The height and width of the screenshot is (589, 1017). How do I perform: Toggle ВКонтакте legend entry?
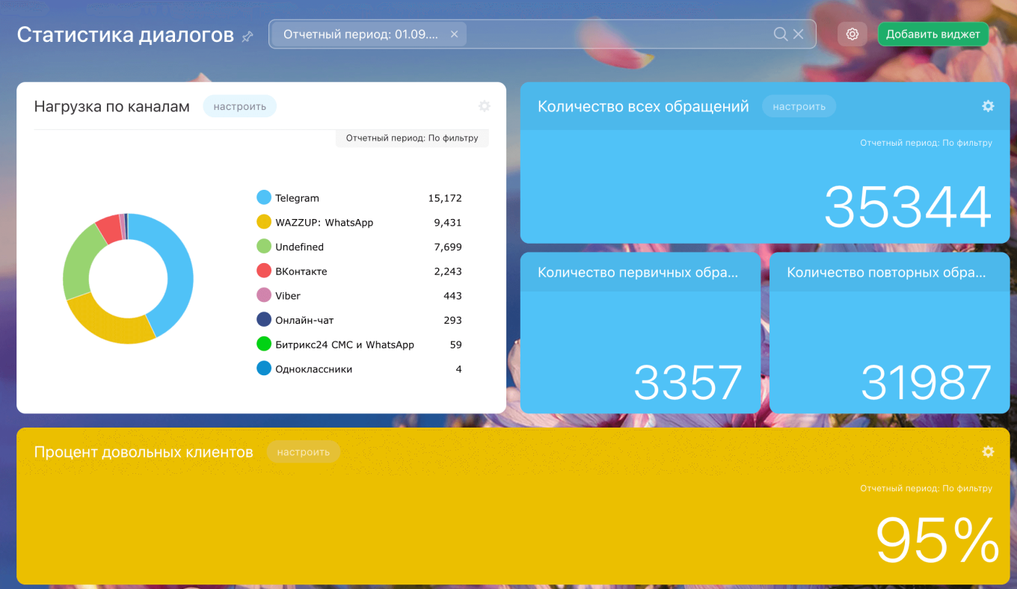click(x=301, y=271)
